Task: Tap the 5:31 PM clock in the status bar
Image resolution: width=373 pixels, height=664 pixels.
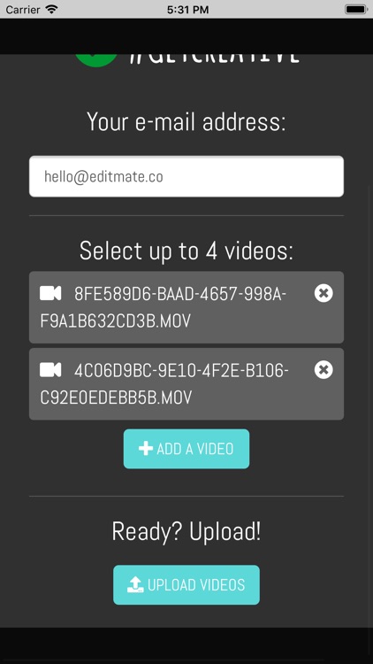Action: point(187,10)
